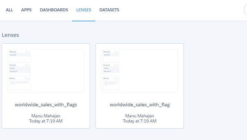Viewport: 247px width, 140px height.
Task: Click the Lenses section heading
Action: 10,35
